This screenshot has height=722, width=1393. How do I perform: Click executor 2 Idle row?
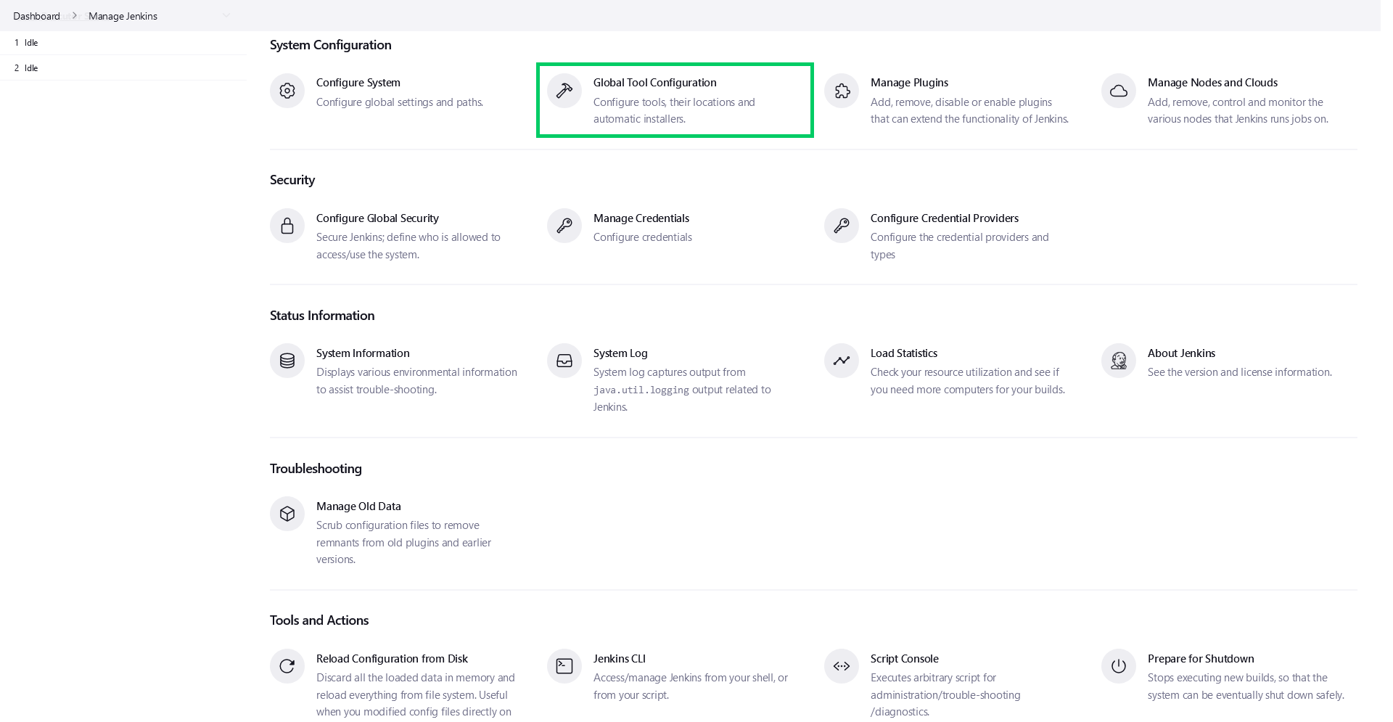tap(123, 68)
